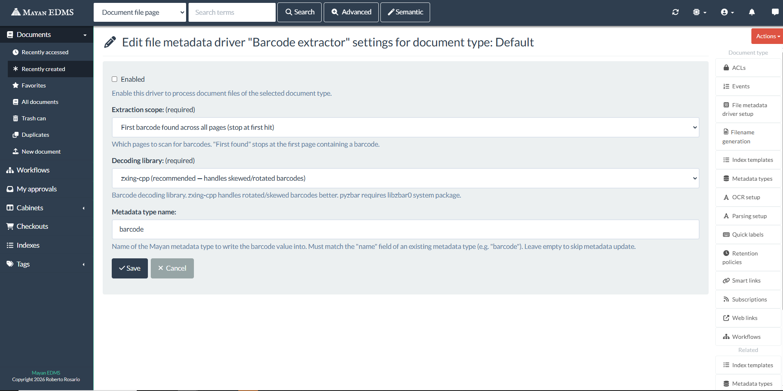Click the star icon beside Favorites
Image resolution: width=783 pixels, height=391 pixels.
coord(16,85)
